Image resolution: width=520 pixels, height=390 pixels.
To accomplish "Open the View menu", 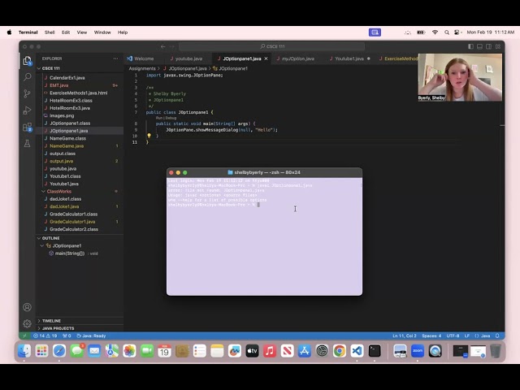I will [81, 32].
